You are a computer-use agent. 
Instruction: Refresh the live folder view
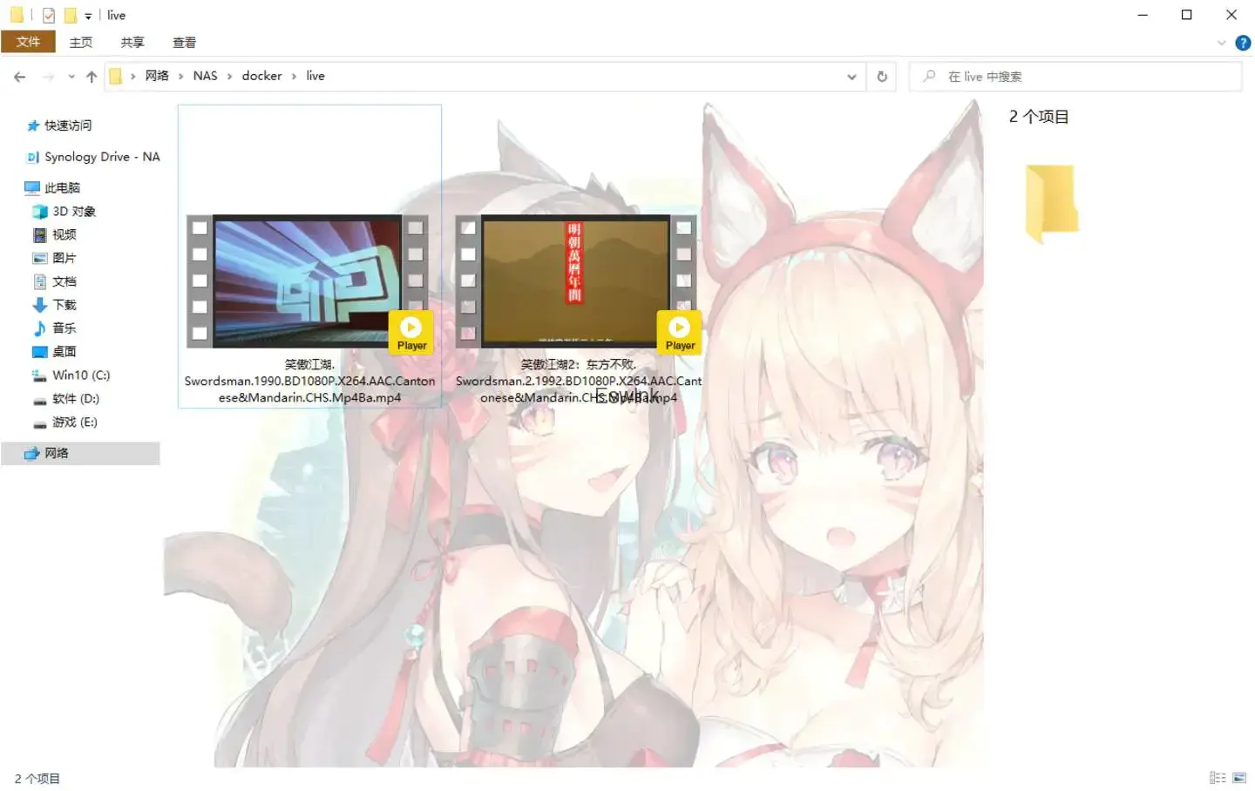point(882,77)
